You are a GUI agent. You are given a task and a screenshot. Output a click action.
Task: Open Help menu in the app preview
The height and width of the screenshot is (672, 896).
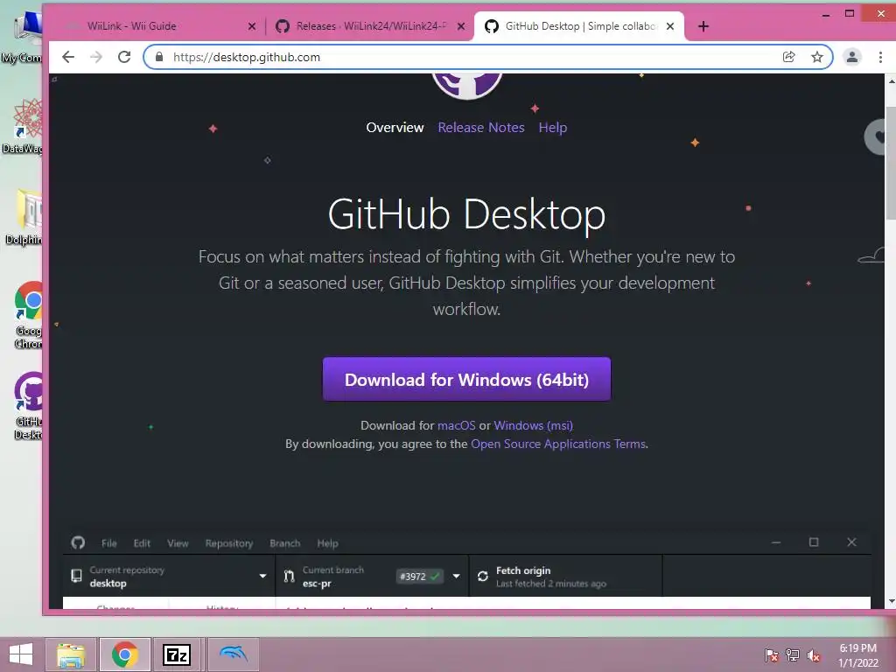327,543
